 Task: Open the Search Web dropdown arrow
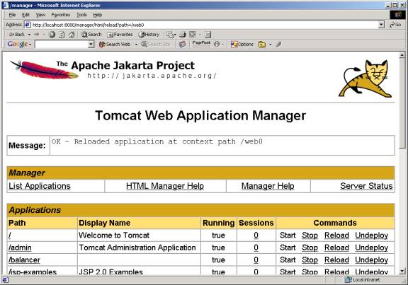pos(136,45)
